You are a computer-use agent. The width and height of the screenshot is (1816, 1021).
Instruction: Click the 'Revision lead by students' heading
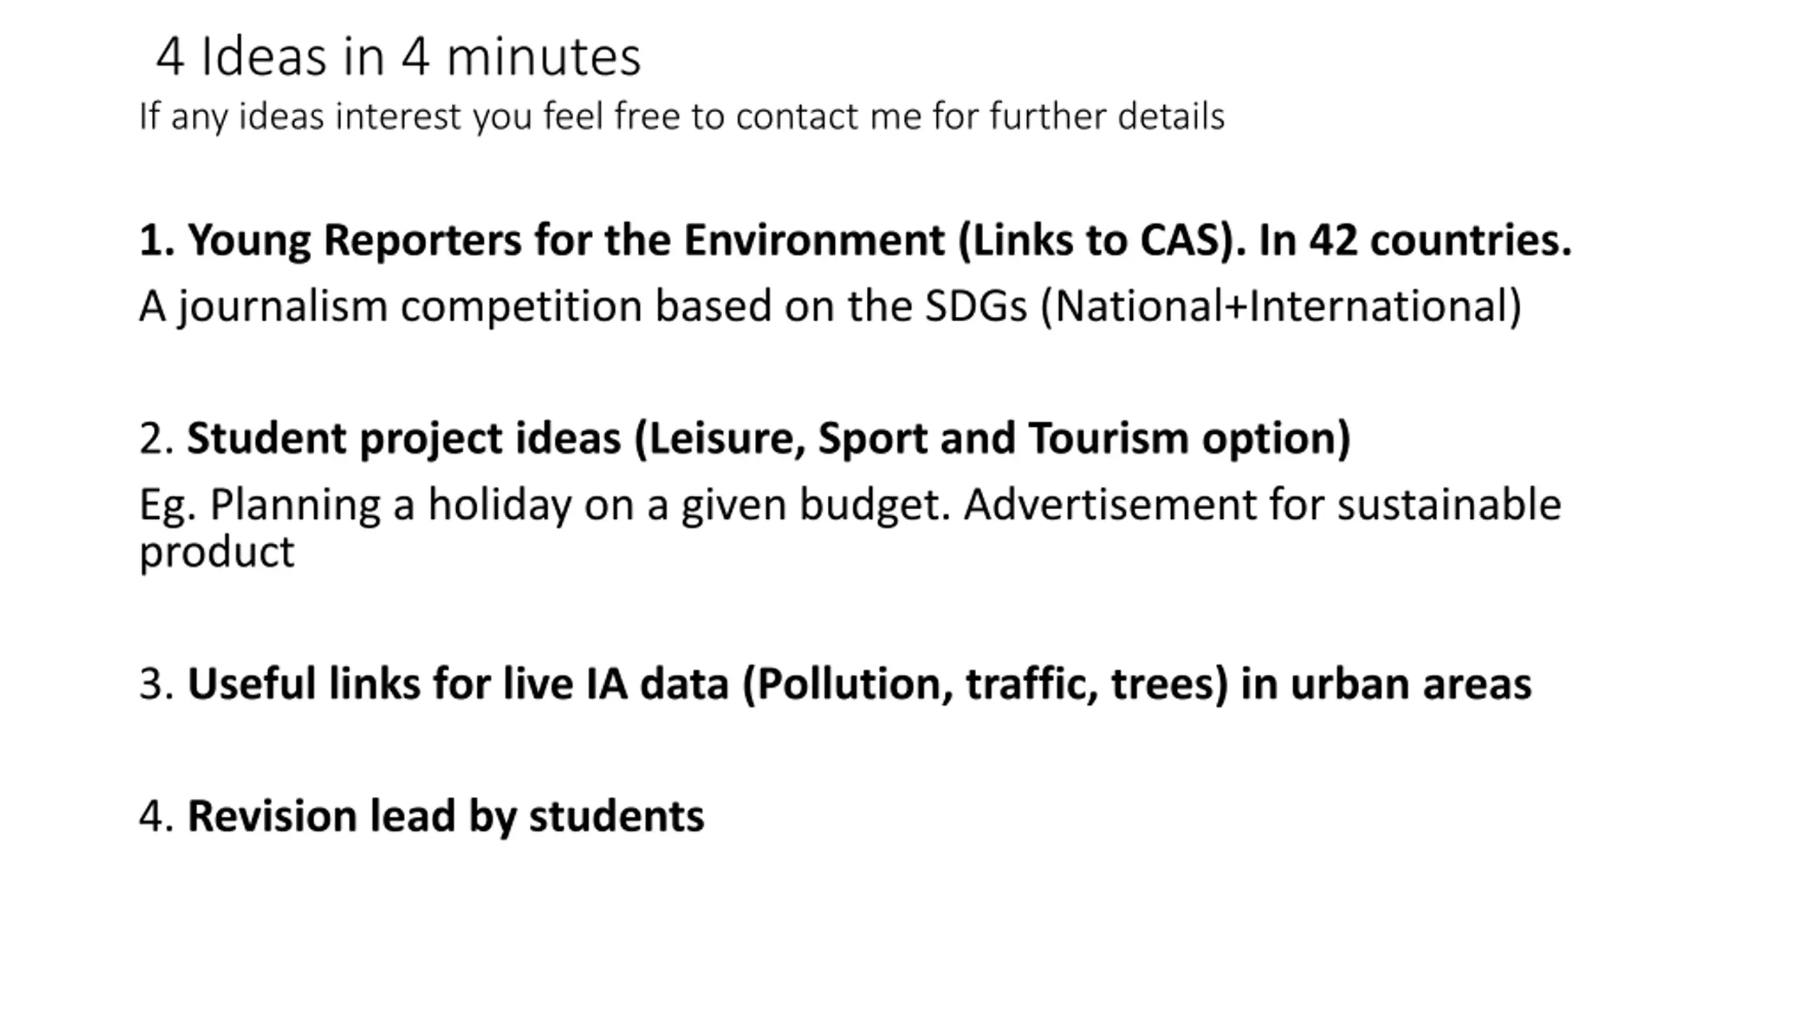(x=445, y=816)
